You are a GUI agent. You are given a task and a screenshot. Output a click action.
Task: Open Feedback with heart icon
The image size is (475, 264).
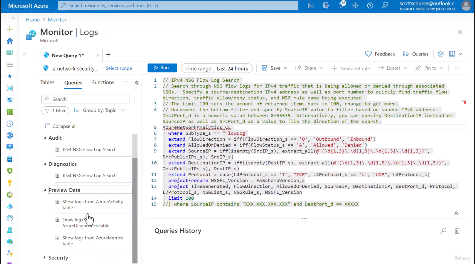coord(380,54)
